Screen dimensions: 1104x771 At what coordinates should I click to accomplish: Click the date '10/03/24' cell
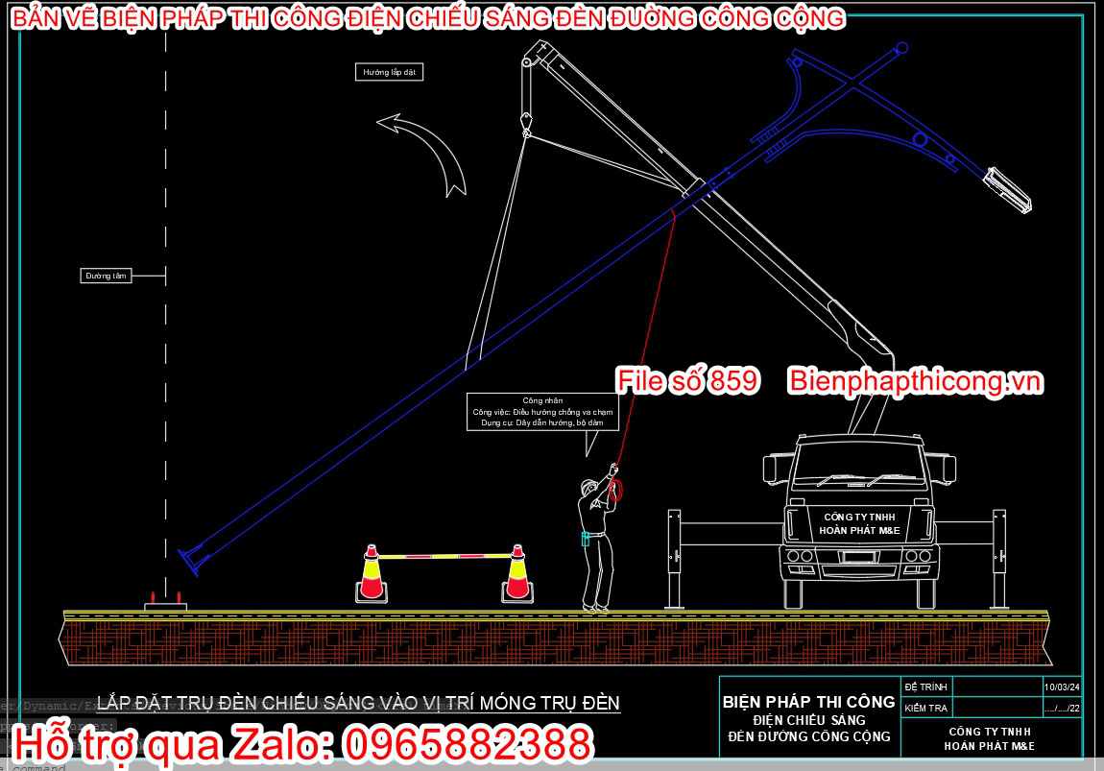[1062, 687]
